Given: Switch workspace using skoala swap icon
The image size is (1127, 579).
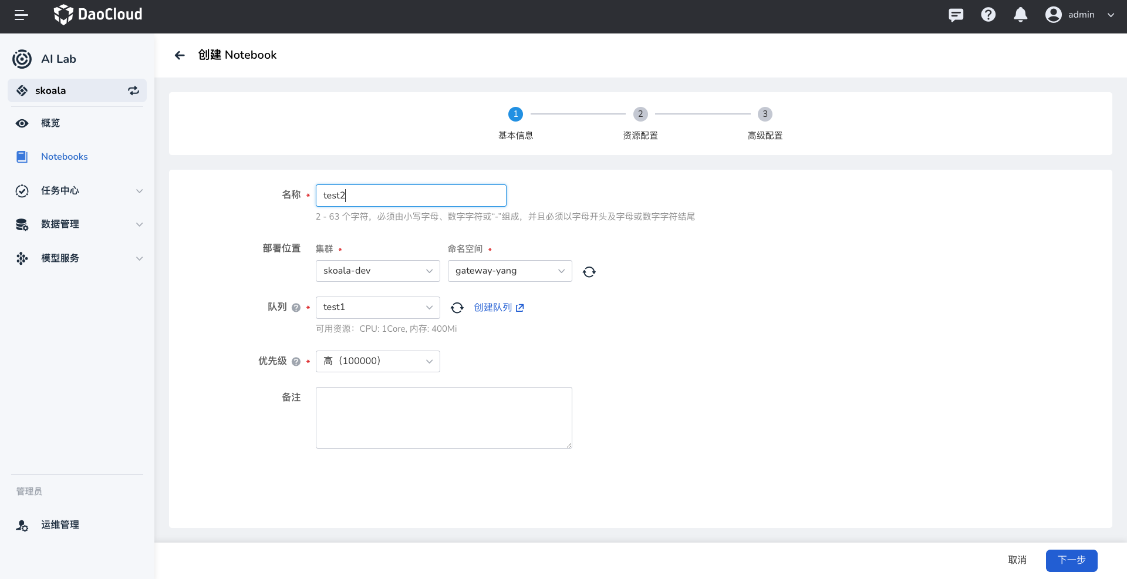Looking at the screenshot, I should click(133, 90).
